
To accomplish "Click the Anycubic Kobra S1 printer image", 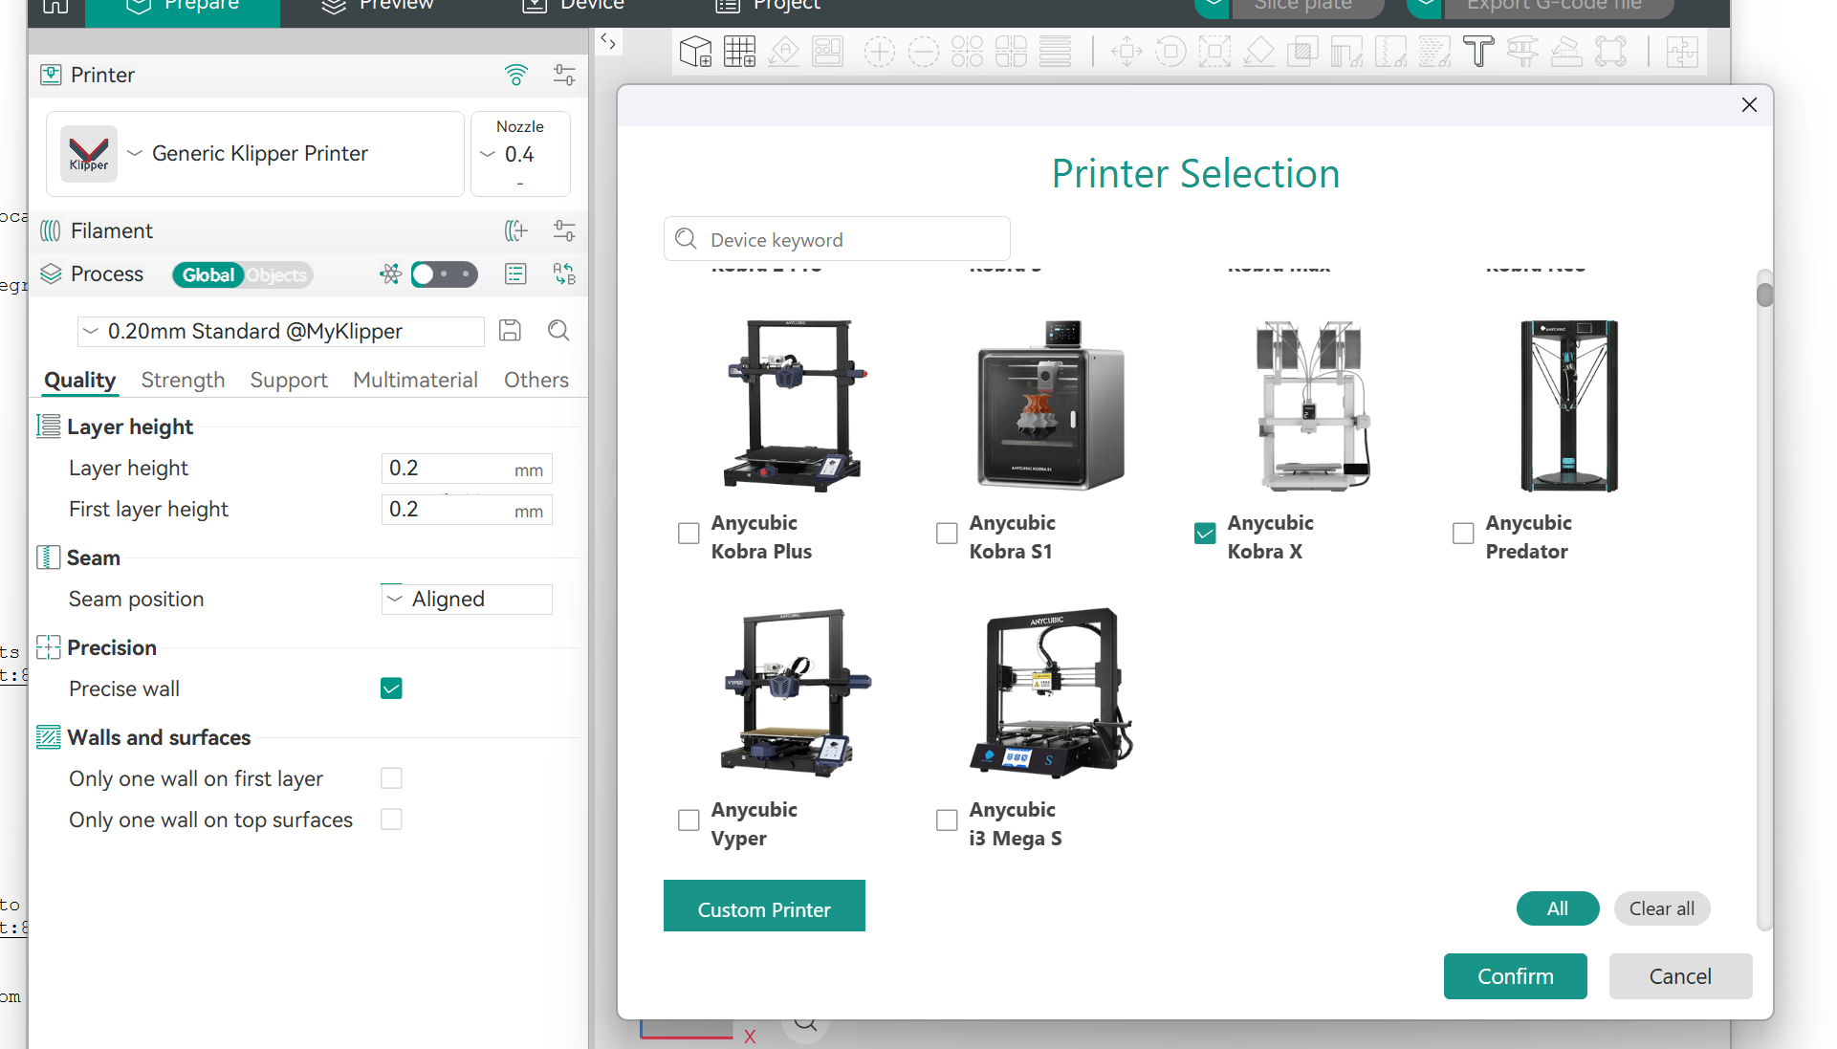I will click(x=1051, y=405).
